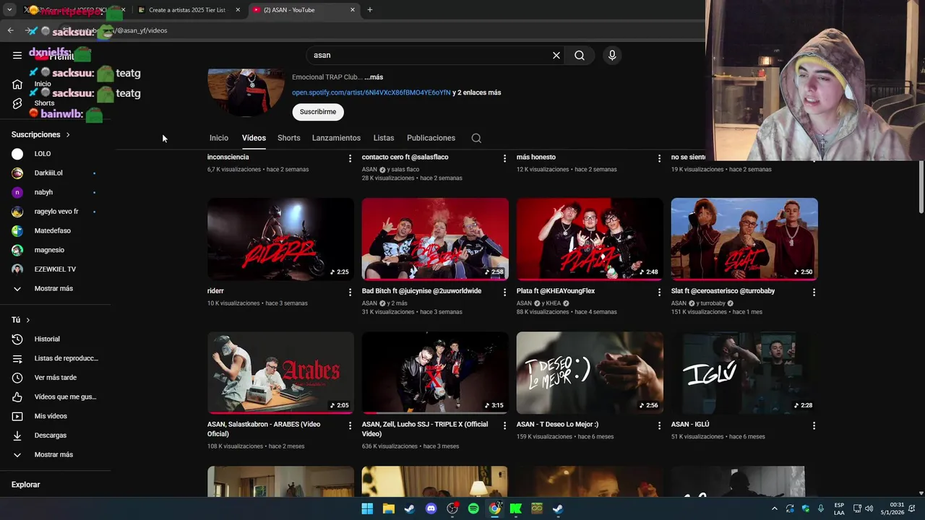Open the Lanzamientos tab

tap(336, 138)
